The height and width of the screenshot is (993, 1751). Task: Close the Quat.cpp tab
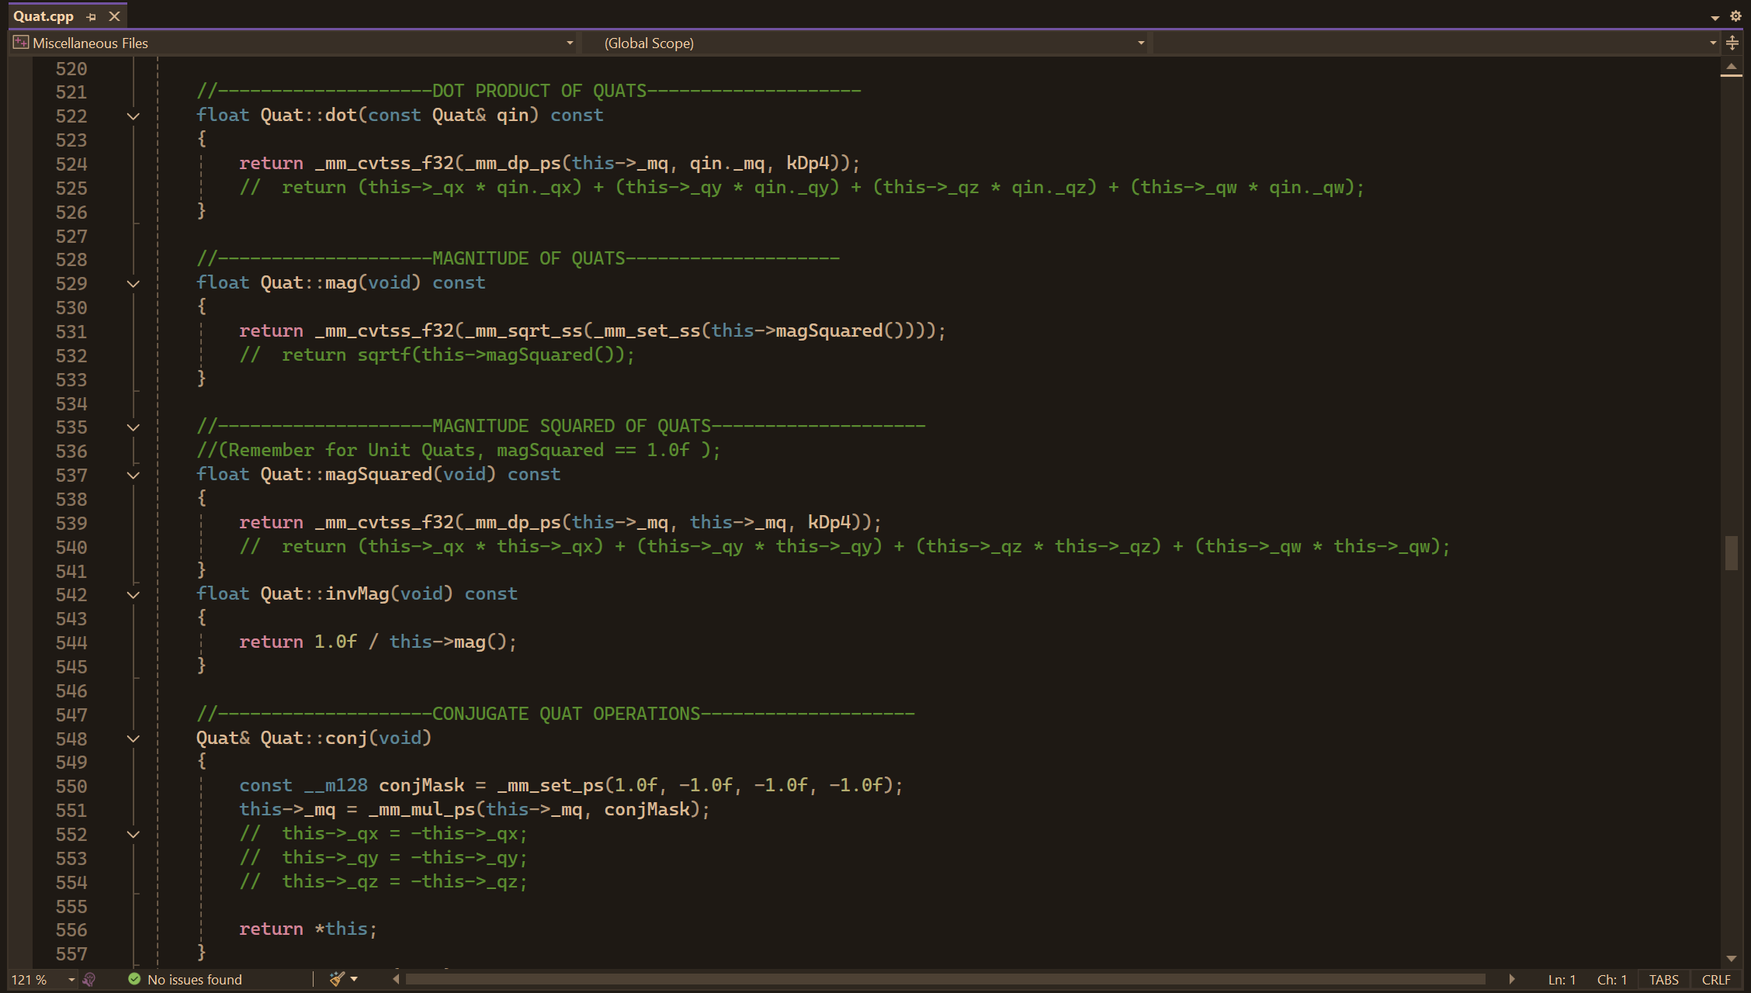(115, 16)
